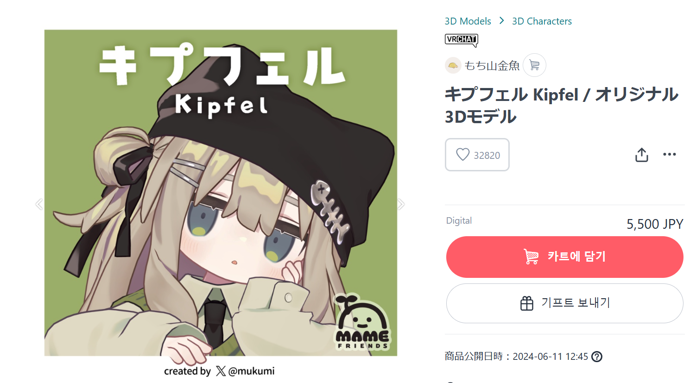Click the gift box icon

click(527, 303)
